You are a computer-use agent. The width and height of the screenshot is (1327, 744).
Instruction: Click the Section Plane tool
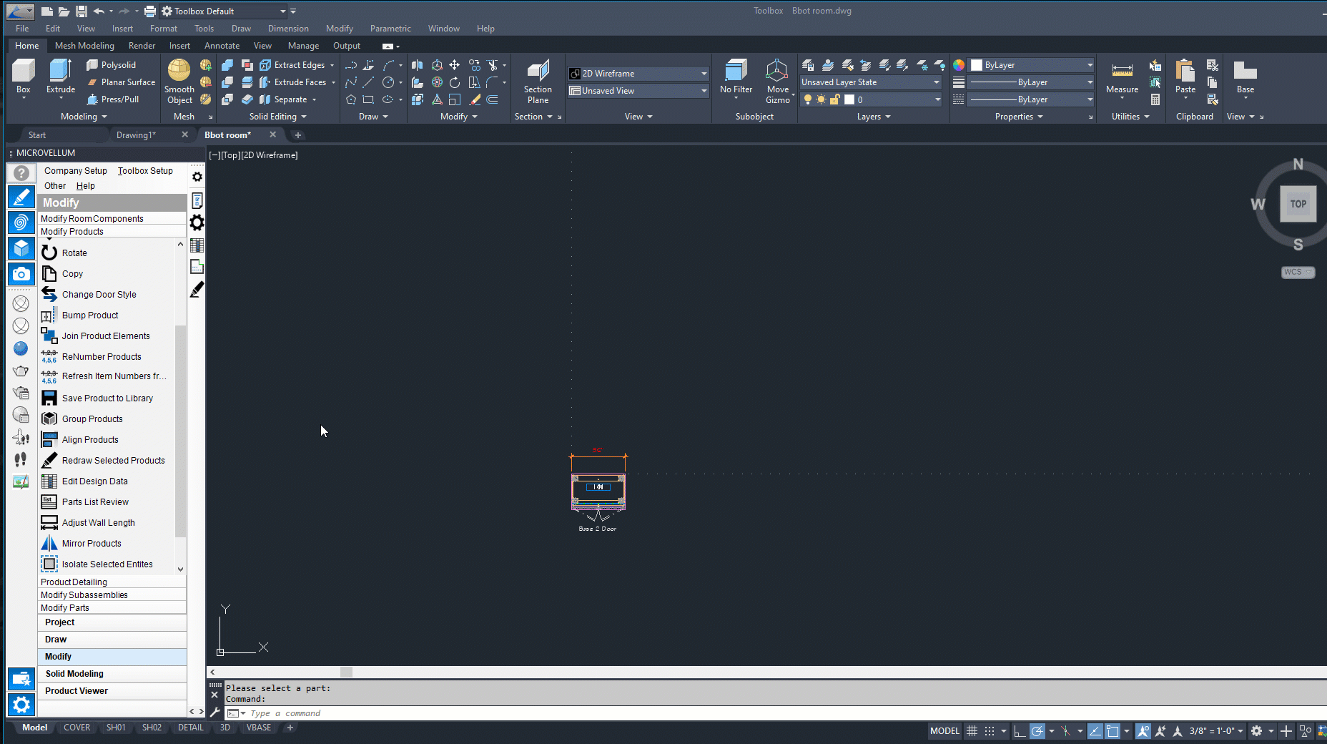coord(538,82)
